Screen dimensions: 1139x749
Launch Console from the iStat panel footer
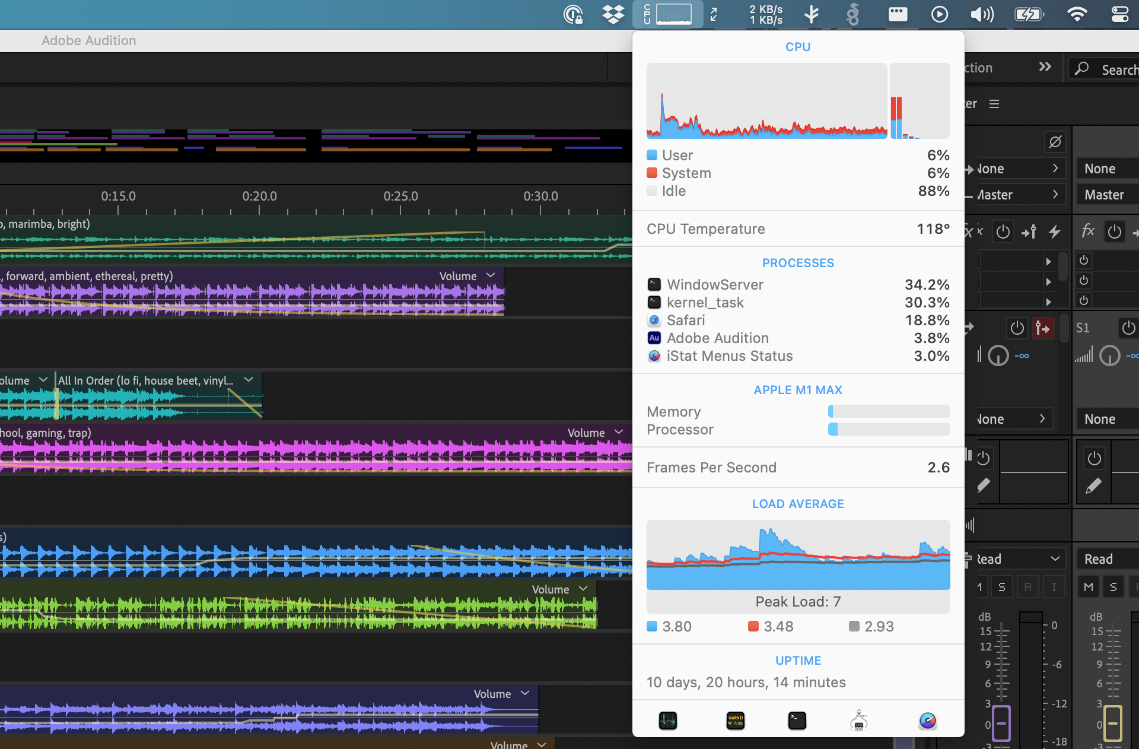pos(736,721)
